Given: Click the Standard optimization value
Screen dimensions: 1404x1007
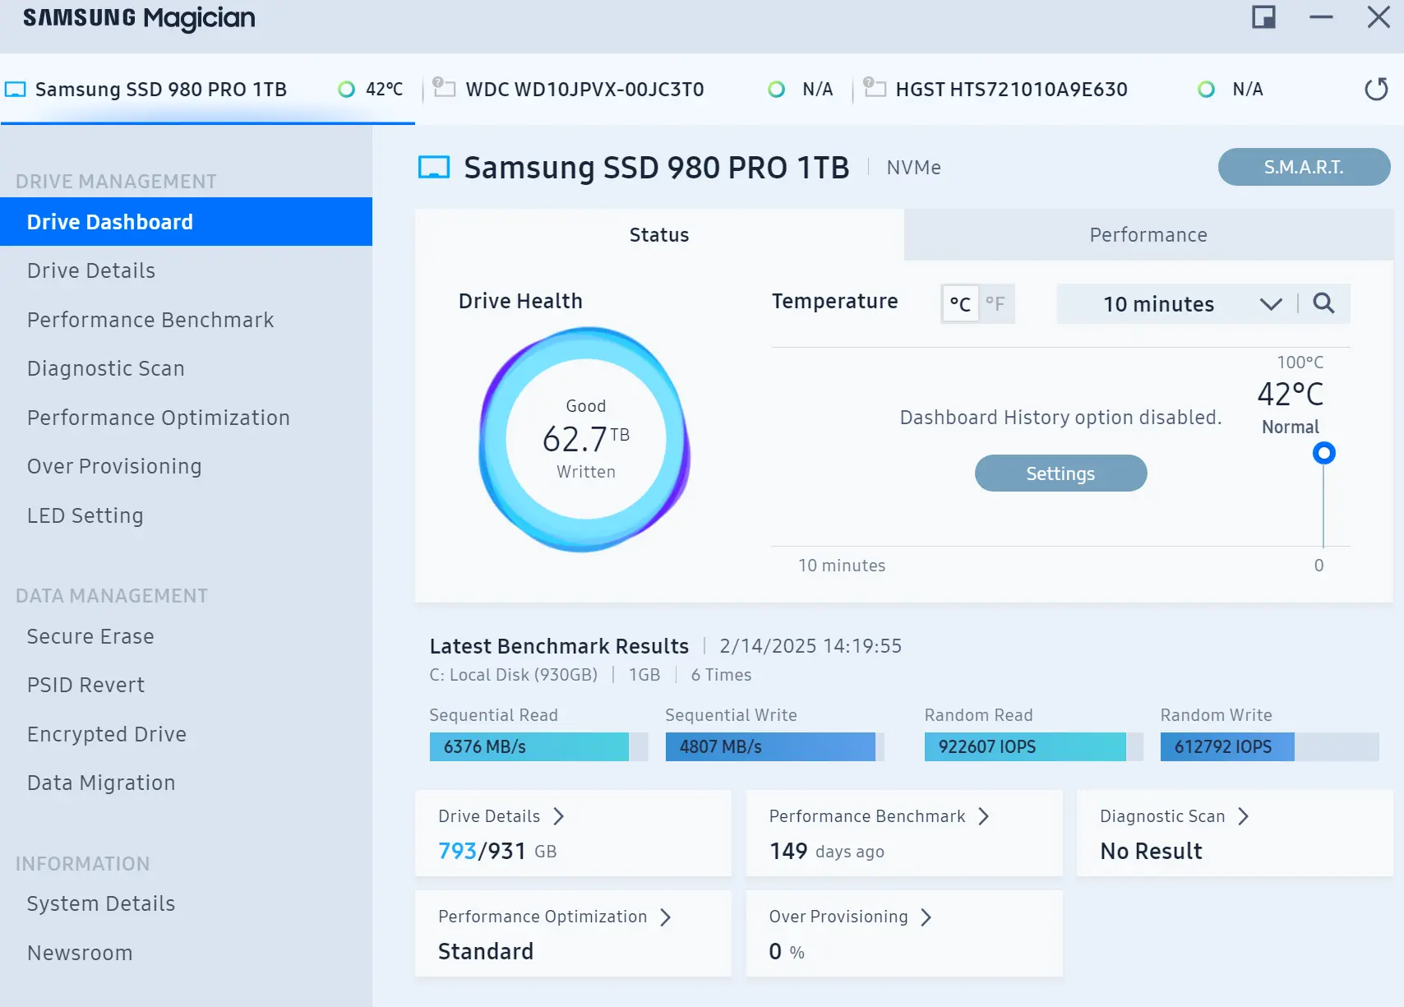Looking at the screenshot, I should (x=486, y=952).
